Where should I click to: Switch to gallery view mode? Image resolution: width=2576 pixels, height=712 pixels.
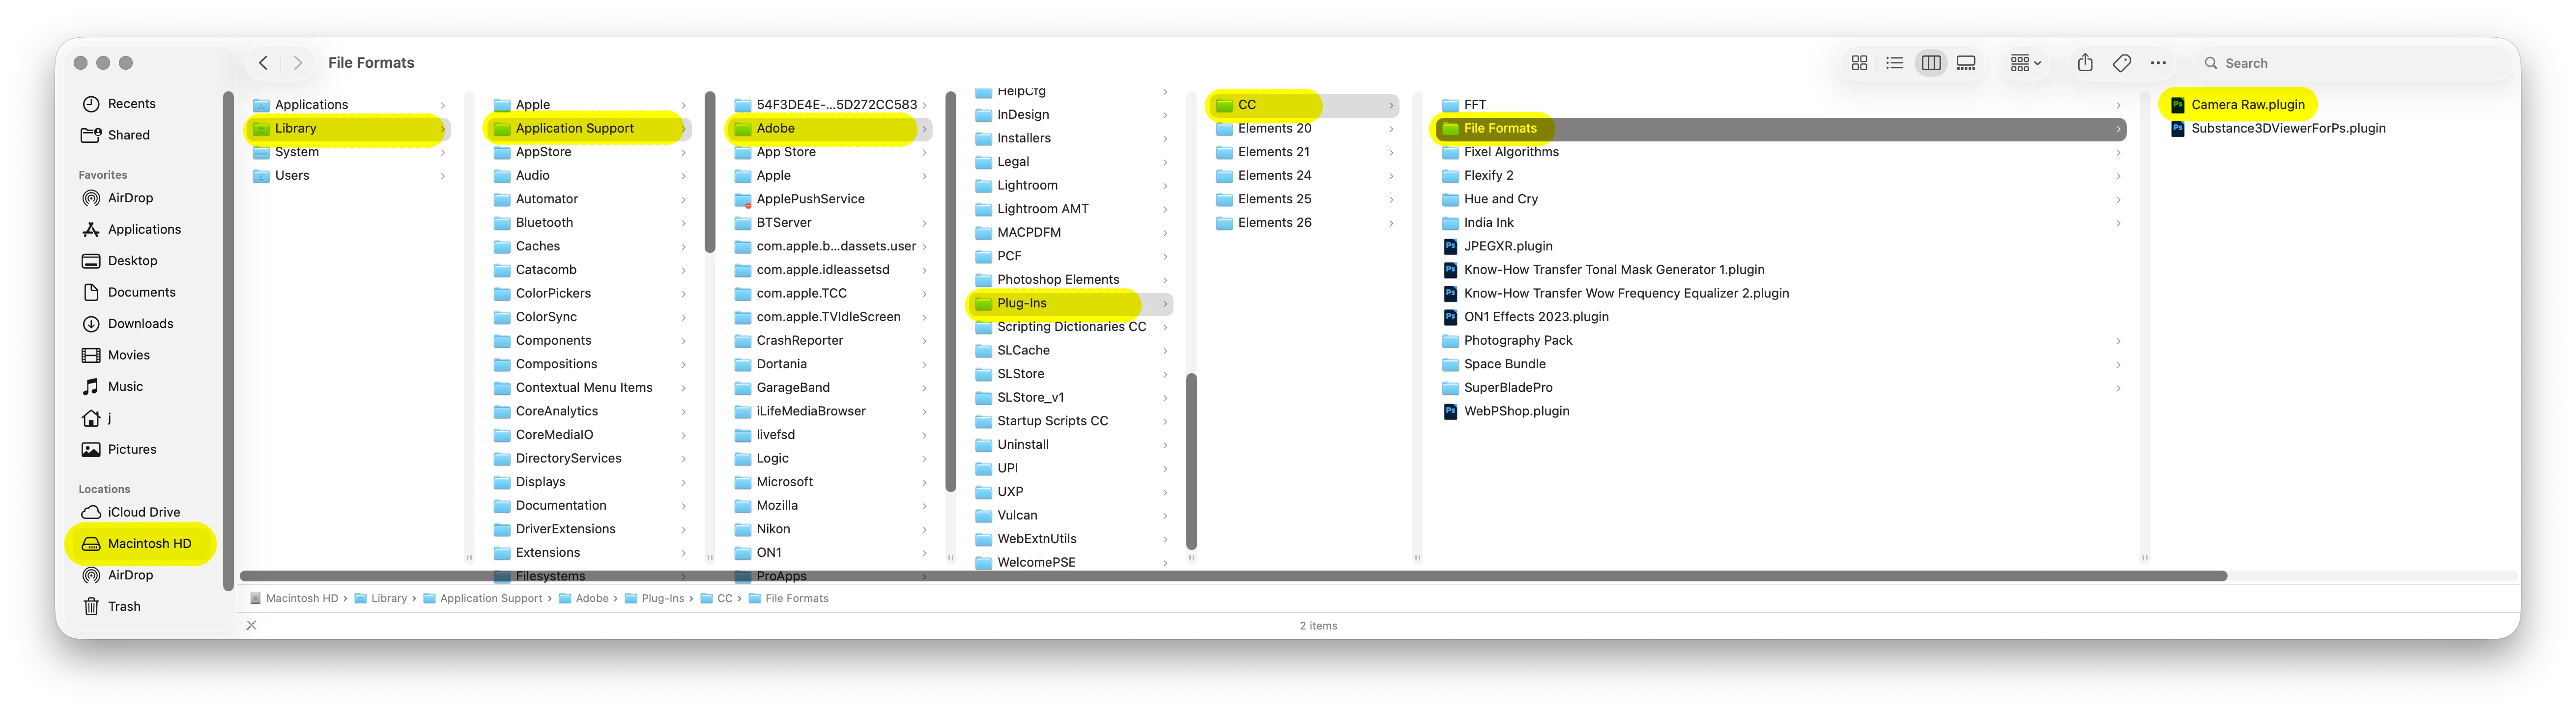pyautogui.click(x=1966, y=63)
